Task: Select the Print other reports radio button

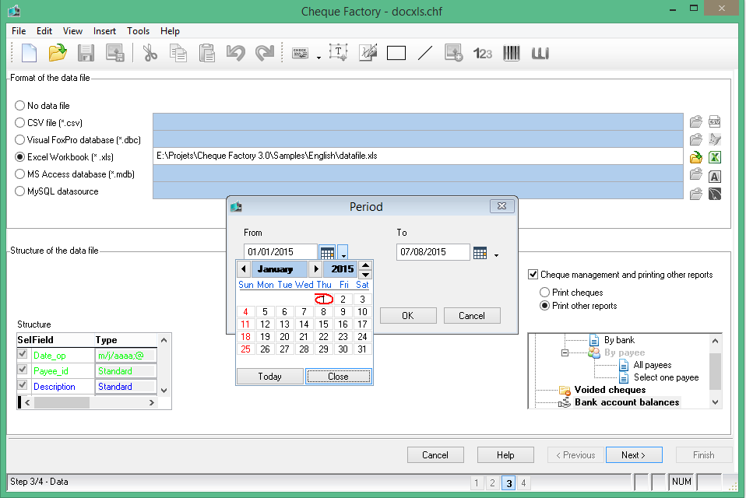Action: tap(545, 306)
